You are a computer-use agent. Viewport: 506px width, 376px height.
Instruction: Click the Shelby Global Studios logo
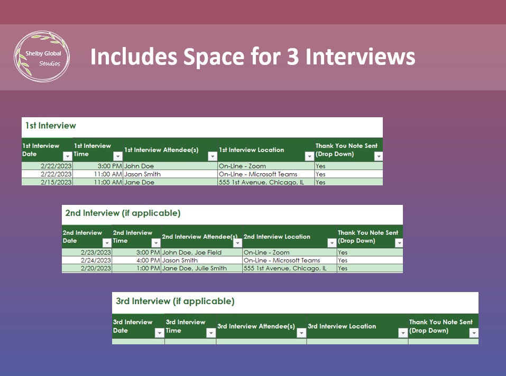[x=43, y=56]
